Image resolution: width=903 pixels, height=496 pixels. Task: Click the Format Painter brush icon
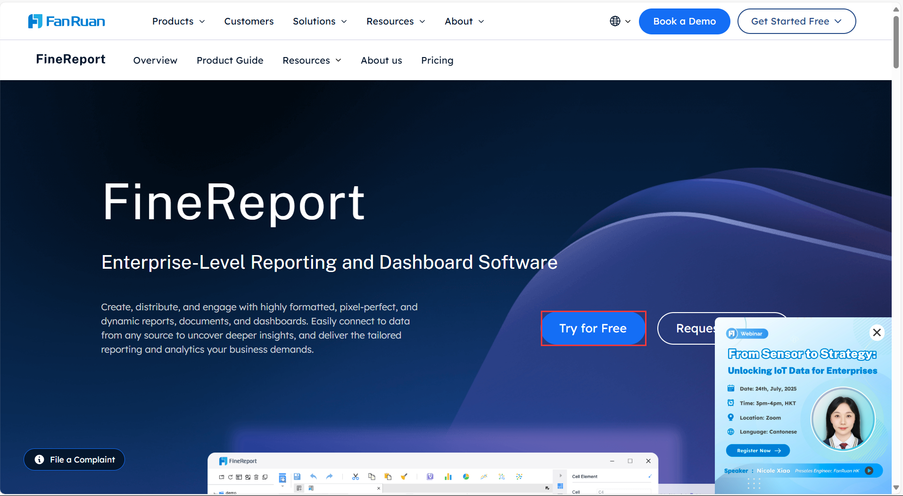coord(404,476)
